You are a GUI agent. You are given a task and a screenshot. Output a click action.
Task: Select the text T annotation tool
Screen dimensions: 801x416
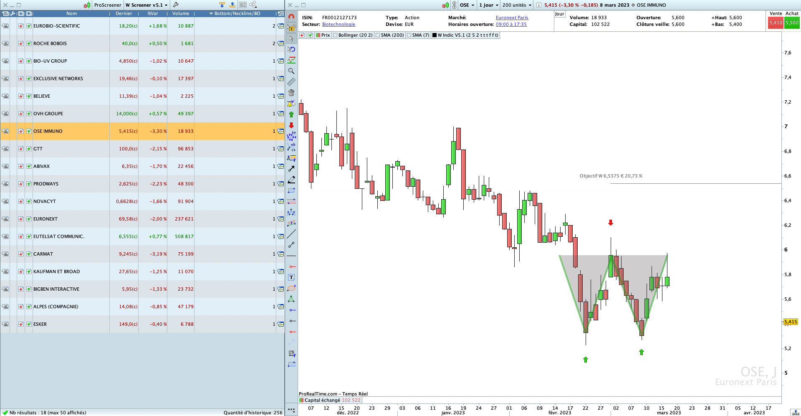click(291, 277)
